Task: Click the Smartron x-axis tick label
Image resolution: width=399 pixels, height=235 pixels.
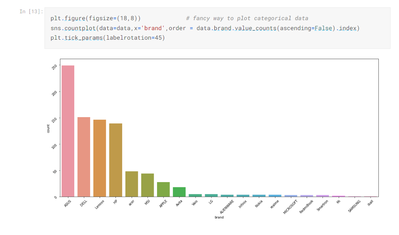Action: (322, 206)
